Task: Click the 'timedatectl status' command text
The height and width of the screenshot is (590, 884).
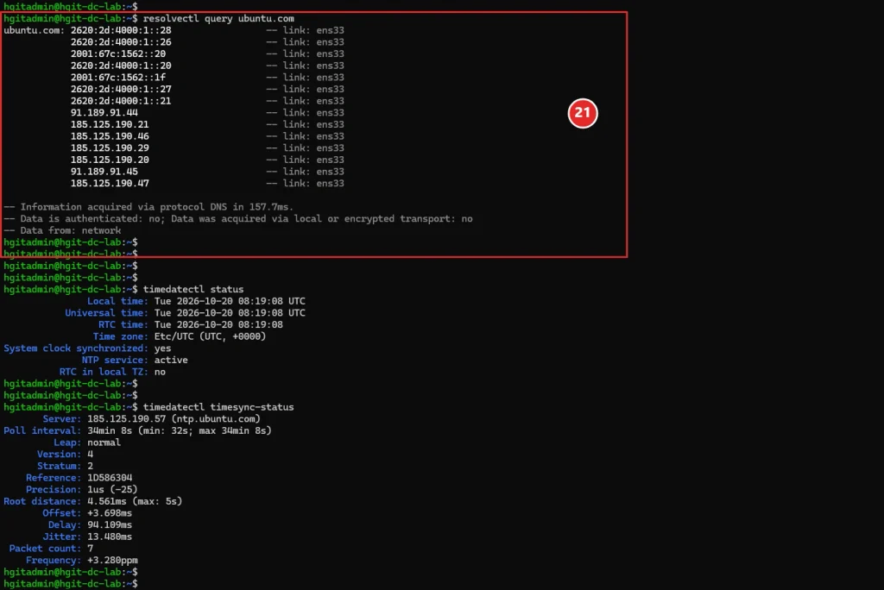Action: pyautogui.click(x=193, y=289)
